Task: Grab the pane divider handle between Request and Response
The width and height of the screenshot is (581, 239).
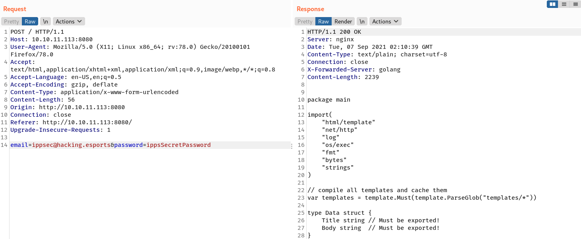Action: (291, 146)
